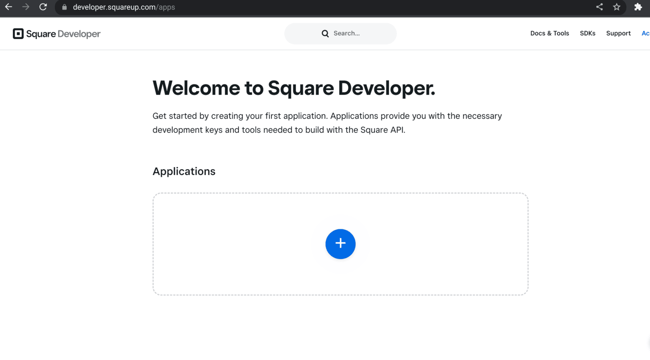Go back using the browser back arrow

(x=9, y=7)
